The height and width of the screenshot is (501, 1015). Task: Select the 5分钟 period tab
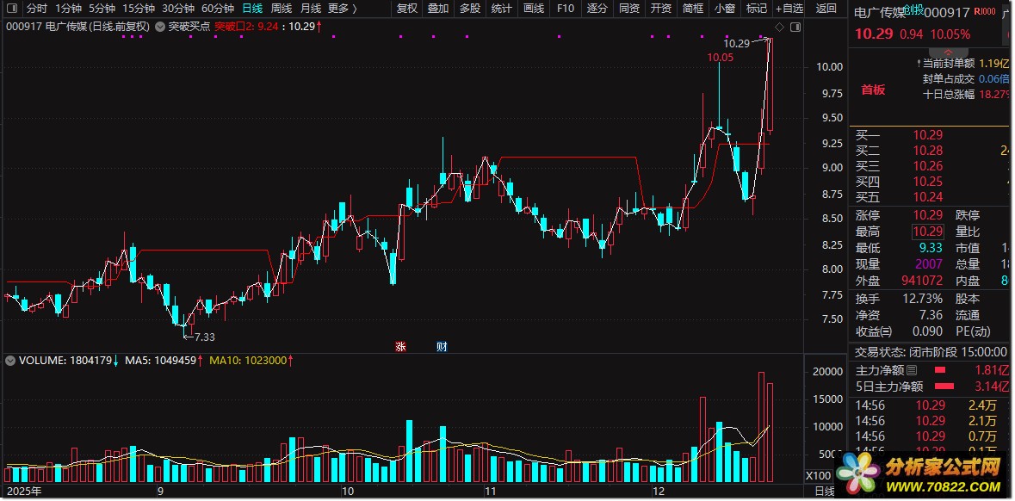pos(102,9)
